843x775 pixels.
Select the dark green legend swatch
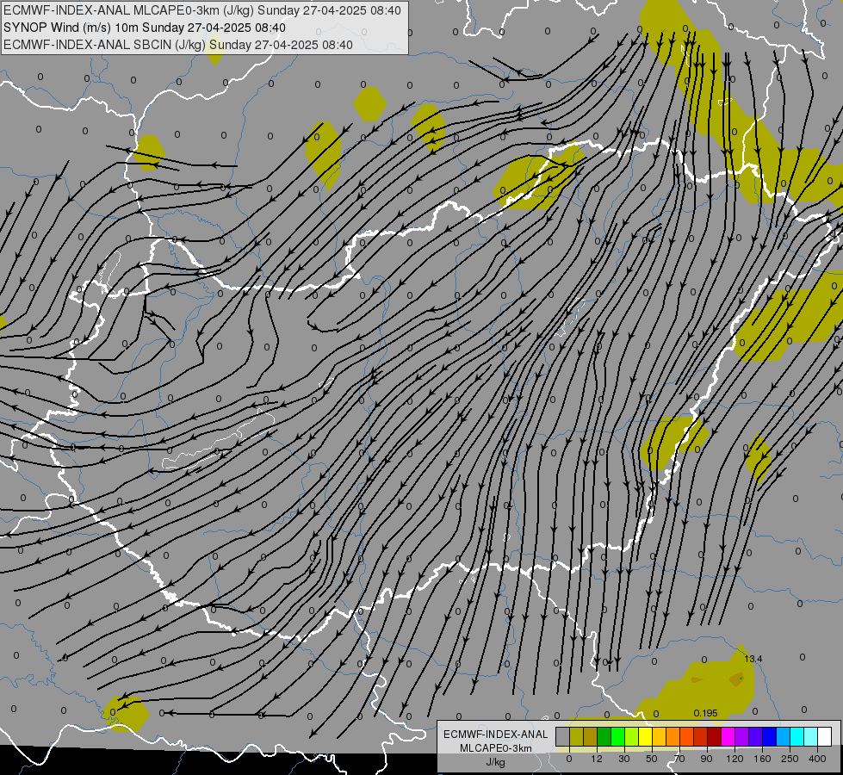[x=604, y=736]
